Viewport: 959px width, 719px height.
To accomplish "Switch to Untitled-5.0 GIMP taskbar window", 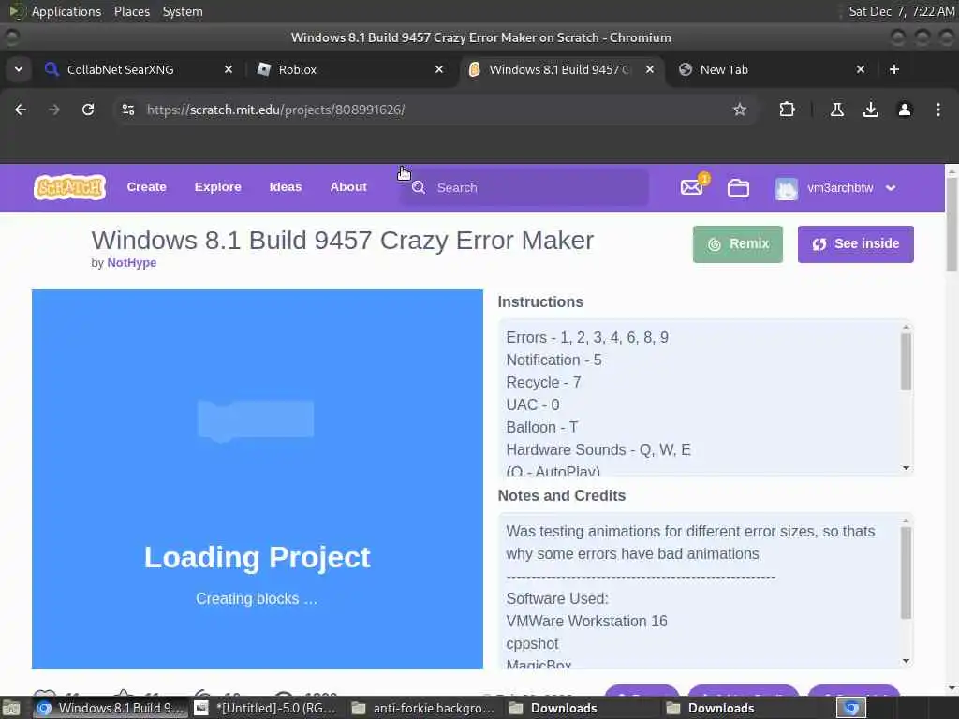I will pyautogui.click(x=266, y=708).
